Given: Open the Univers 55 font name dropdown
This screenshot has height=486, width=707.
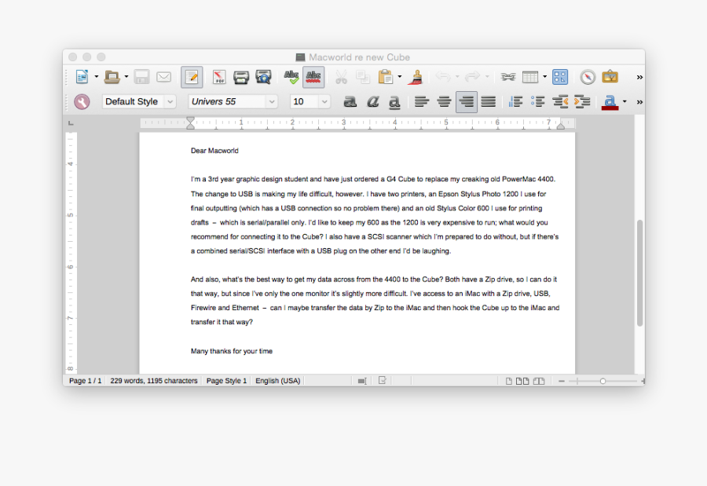Looking at the screenshot, I should coord(272,101).
